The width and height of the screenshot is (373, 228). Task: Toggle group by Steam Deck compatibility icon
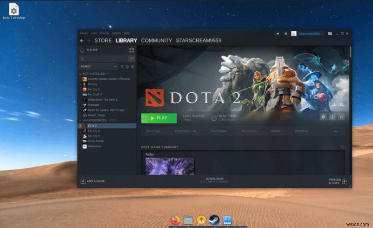point(122,67)
